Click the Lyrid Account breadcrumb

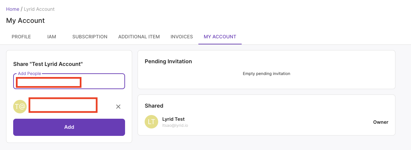[39, 9]
